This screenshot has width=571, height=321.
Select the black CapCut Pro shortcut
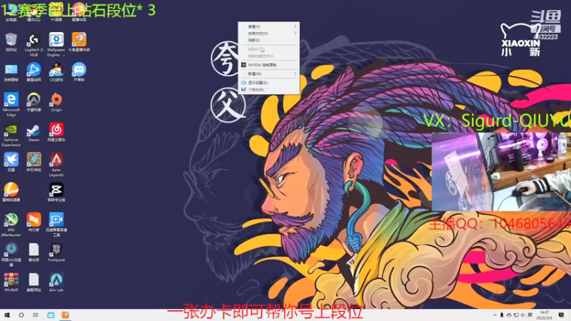[x=56, y=192]
